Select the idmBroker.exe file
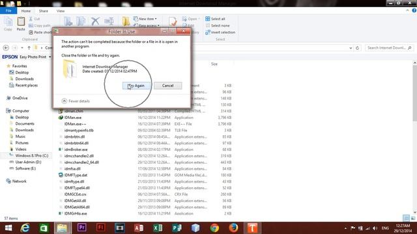This screenshot has height=234, width=417. 76,149
